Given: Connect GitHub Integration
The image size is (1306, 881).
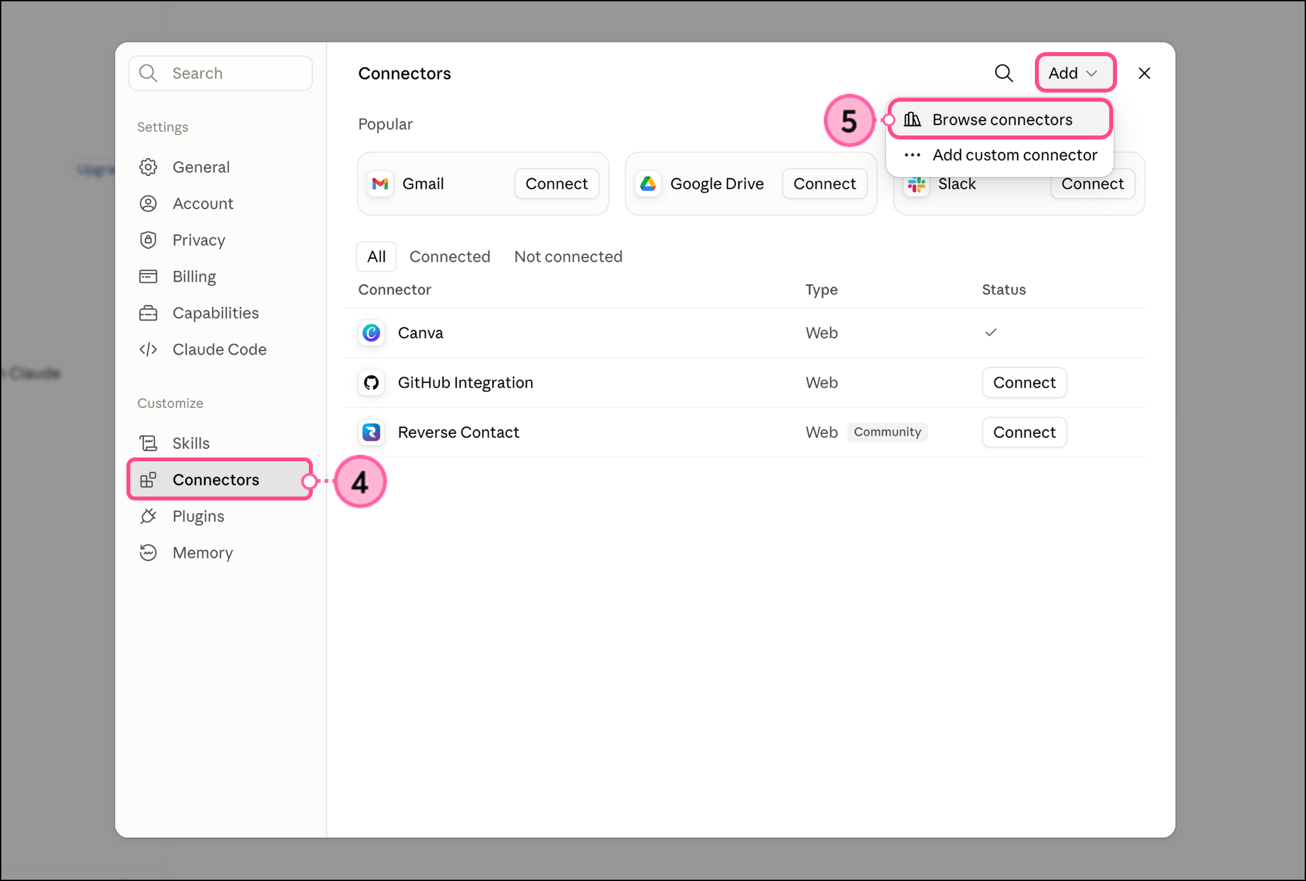Looking at the screenshot, I should [1024, 383].
